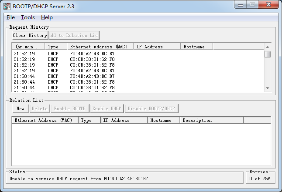
Task: Click Description column header in Relation List
Action: coord(211,120)
